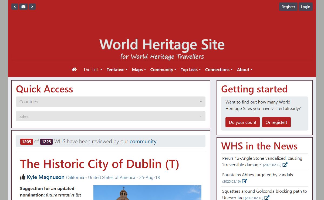Follow the community link

[143, 141]
